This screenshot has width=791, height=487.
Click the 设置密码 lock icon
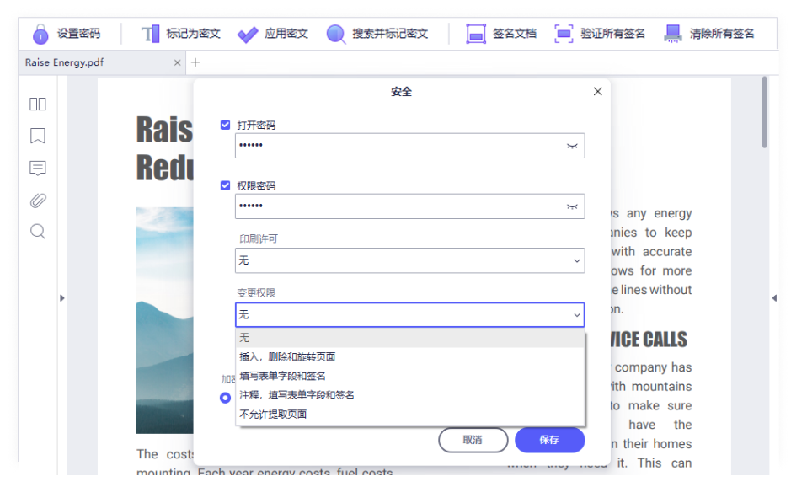[x=41, y=34]
